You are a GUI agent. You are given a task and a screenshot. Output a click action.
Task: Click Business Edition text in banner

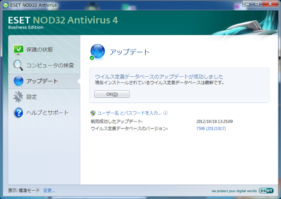26,27
